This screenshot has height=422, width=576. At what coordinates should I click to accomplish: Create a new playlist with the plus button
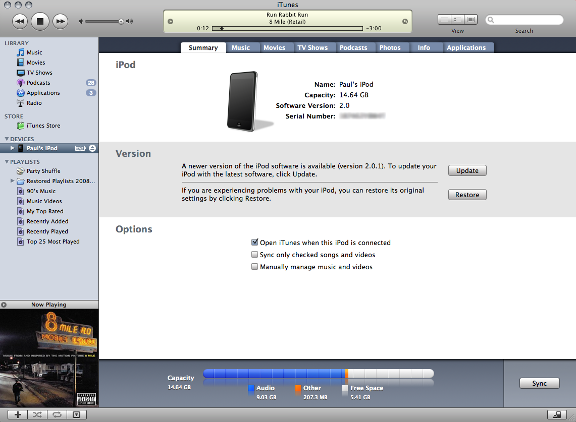pos(18,414)
